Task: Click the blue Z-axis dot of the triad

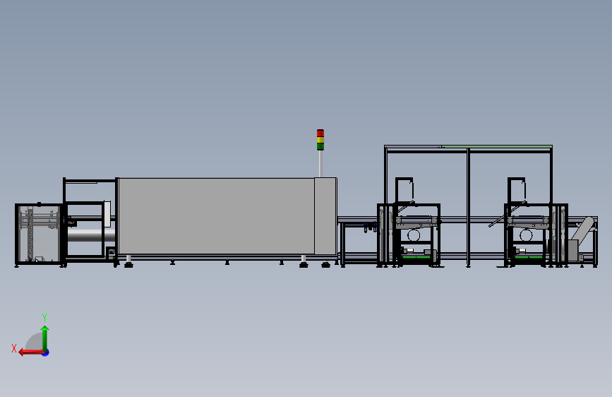Action: (x=46, y=352)
